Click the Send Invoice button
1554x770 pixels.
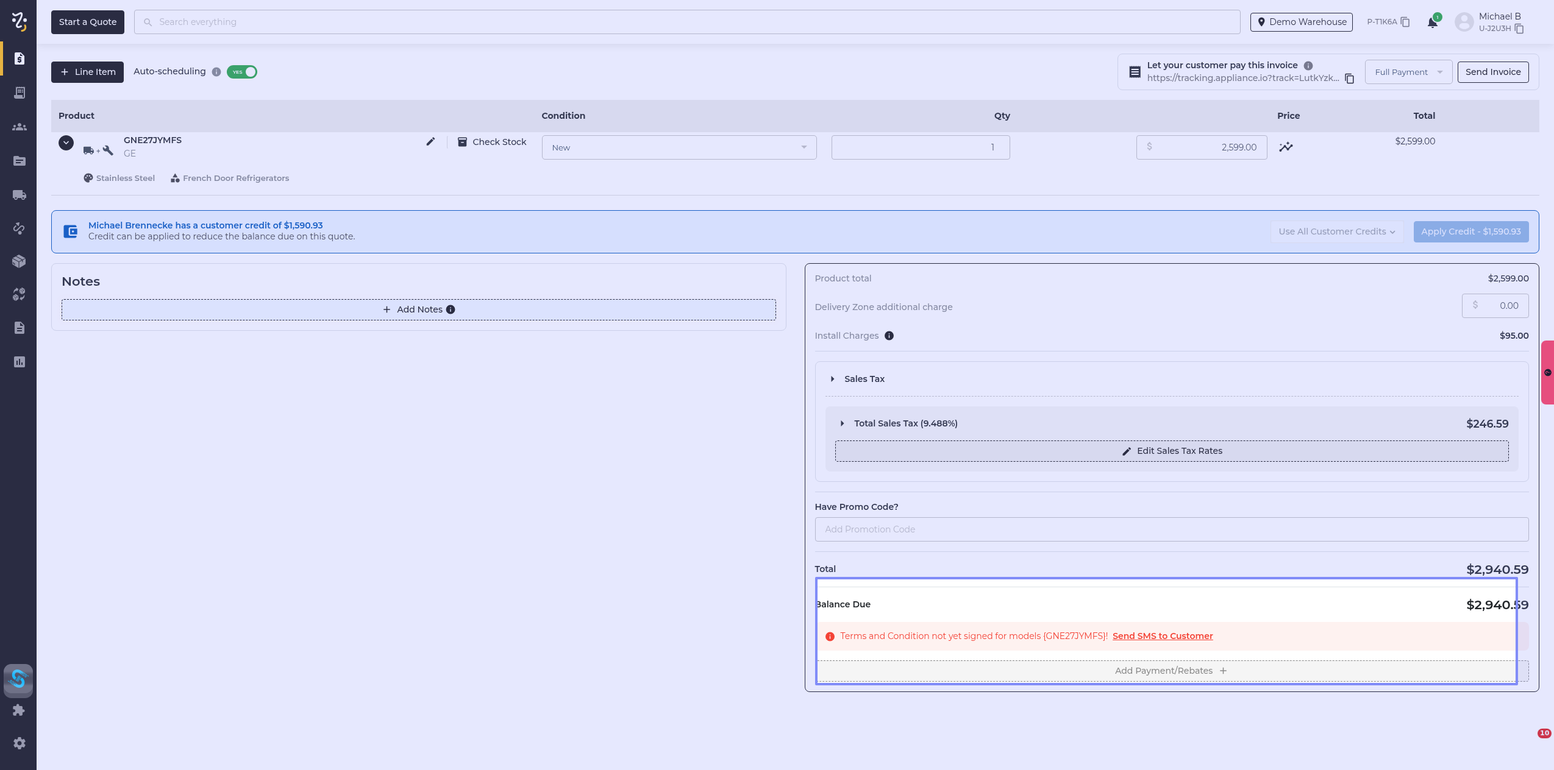pyautogui.click(x=1492, y=72)
